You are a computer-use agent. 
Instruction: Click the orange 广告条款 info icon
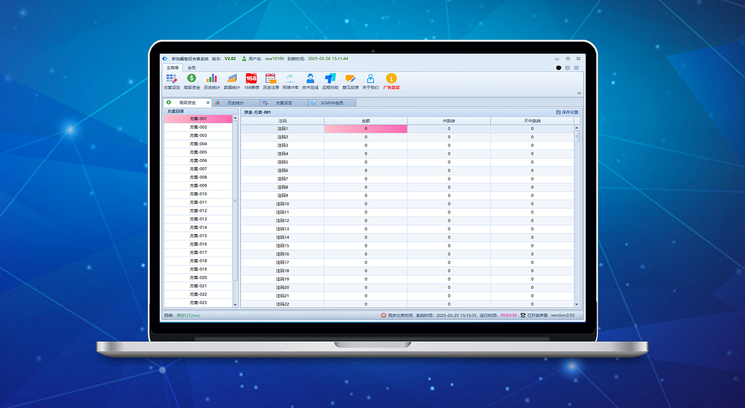(391, 81)
